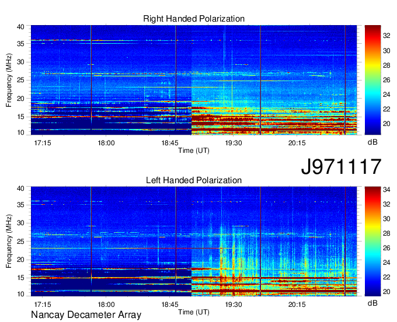Image resolution: width=397 pixels, height=322 pixels.
Task: Click the 20:15 time tick under Right Handed plot
Action: click(x=297, y=143)
